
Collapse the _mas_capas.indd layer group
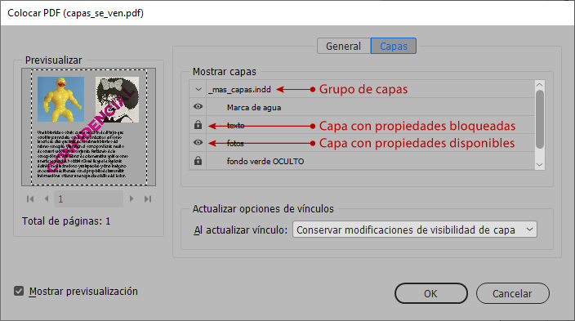[198, 89]
